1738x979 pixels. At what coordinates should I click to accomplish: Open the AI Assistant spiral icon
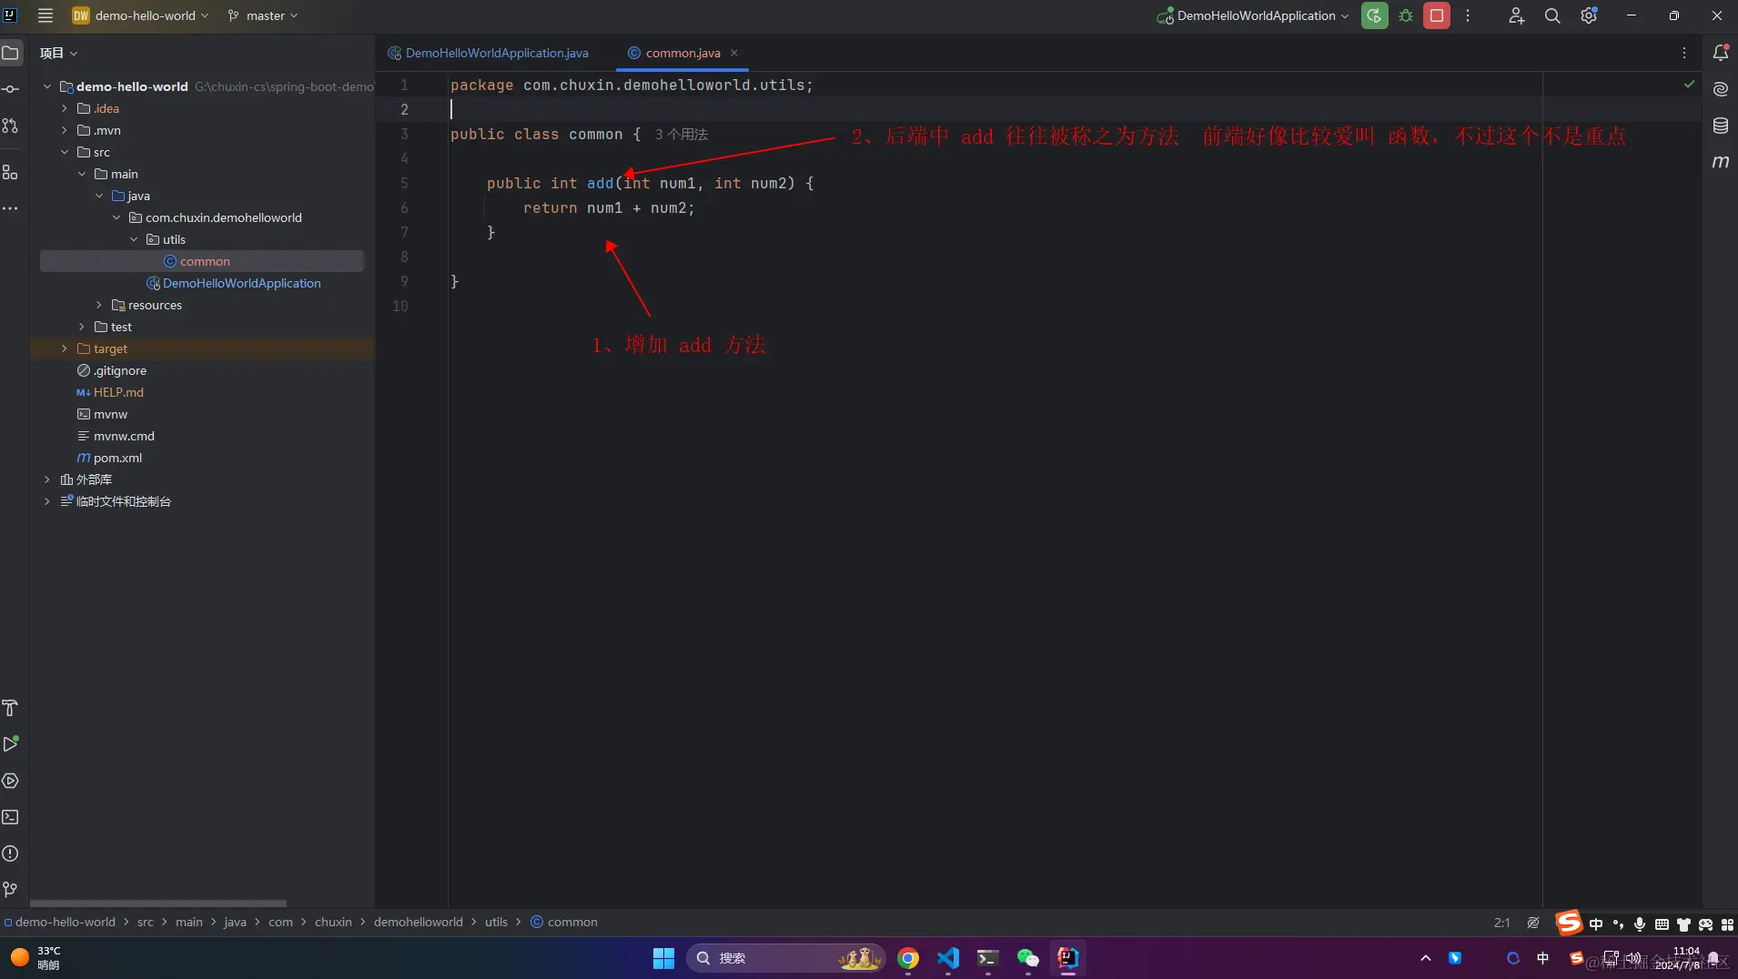(x=1721, y=89)
